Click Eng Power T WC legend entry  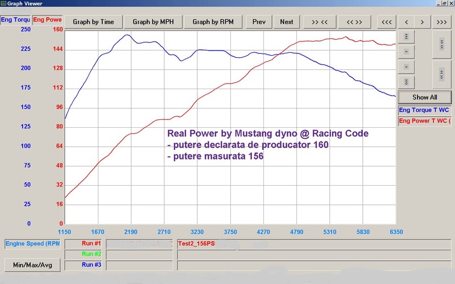pos(424,121)
